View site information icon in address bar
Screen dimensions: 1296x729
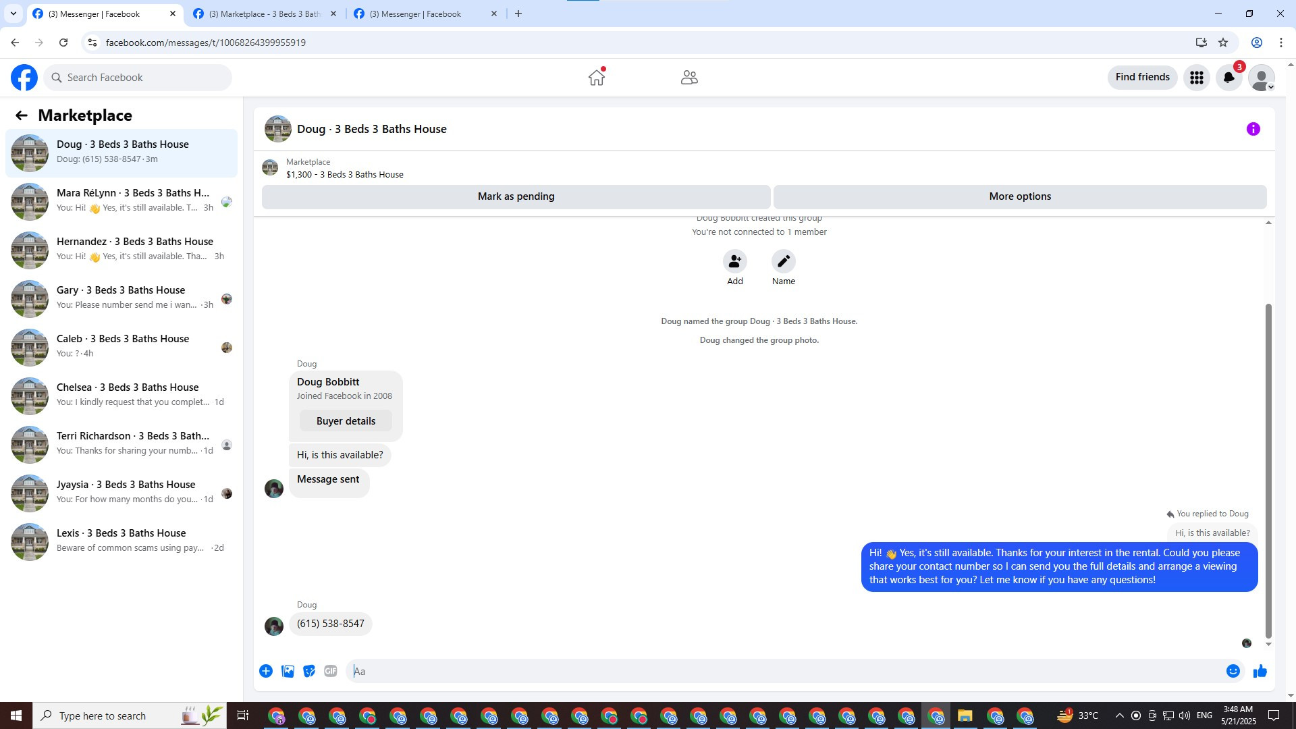tap(92, 43)
